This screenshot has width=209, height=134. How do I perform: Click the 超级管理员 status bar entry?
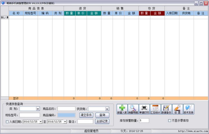point(91,131)
